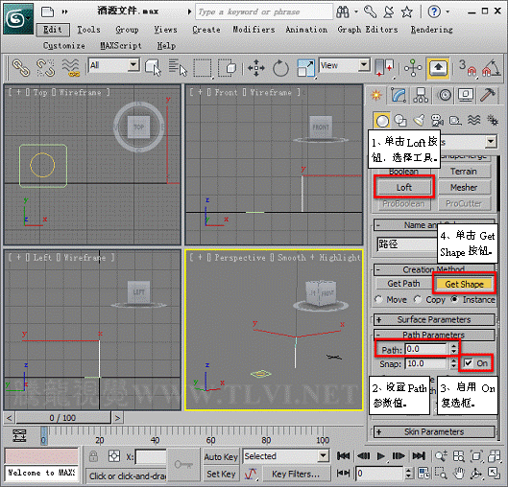Open the Graph Editors menu
Image resolution: width=508 pixels, height=487 pixels.
[368, 30]
